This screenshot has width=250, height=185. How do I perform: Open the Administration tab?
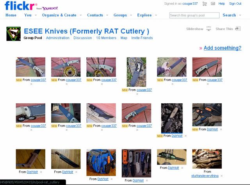[58, 38]
